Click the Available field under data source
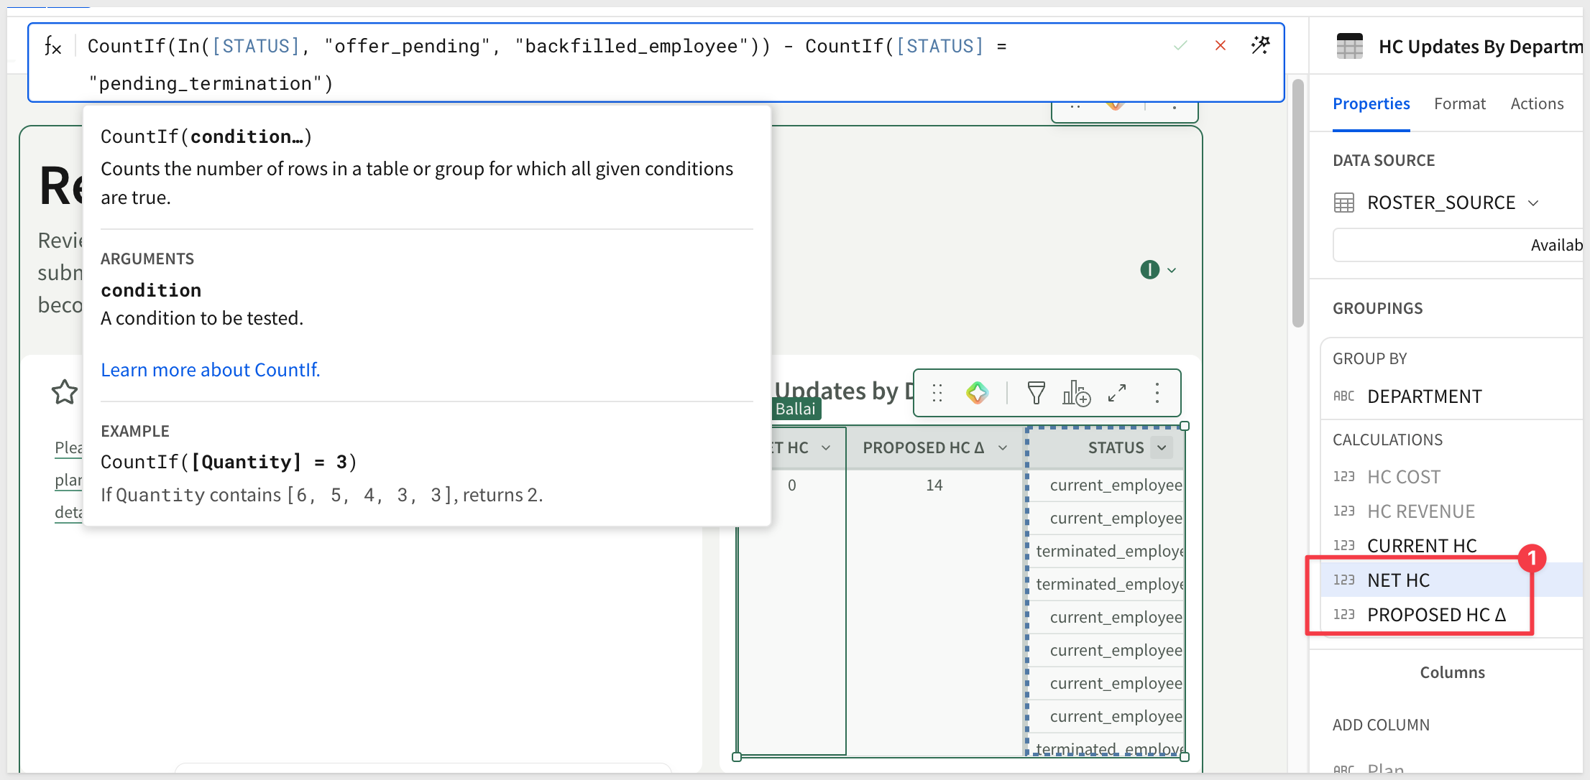The height and width of the screenshot is (780, 1590). (1458, 246)
